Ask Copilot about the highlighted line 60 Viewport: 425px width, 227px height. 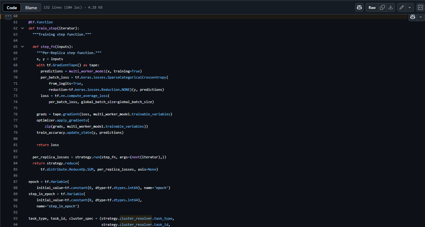(x=413, y=17)
